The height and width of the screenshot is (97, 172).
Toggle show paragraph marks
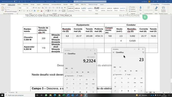(x=65, y=8)
